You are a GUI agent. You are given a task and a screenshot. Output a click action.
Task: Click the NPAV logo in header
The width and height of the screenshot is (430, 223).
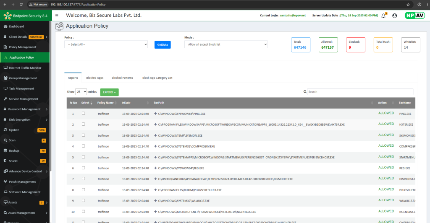pos(414,16)
